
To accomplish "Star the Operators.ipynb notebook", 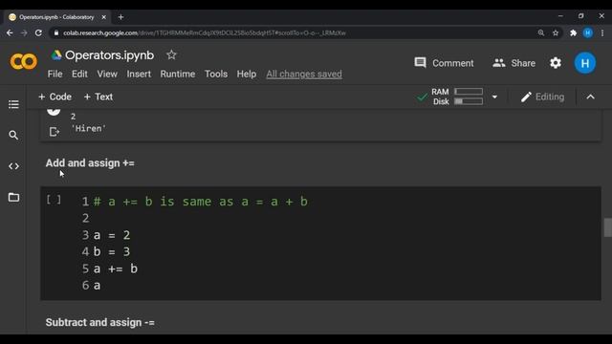I will (171, 55).
